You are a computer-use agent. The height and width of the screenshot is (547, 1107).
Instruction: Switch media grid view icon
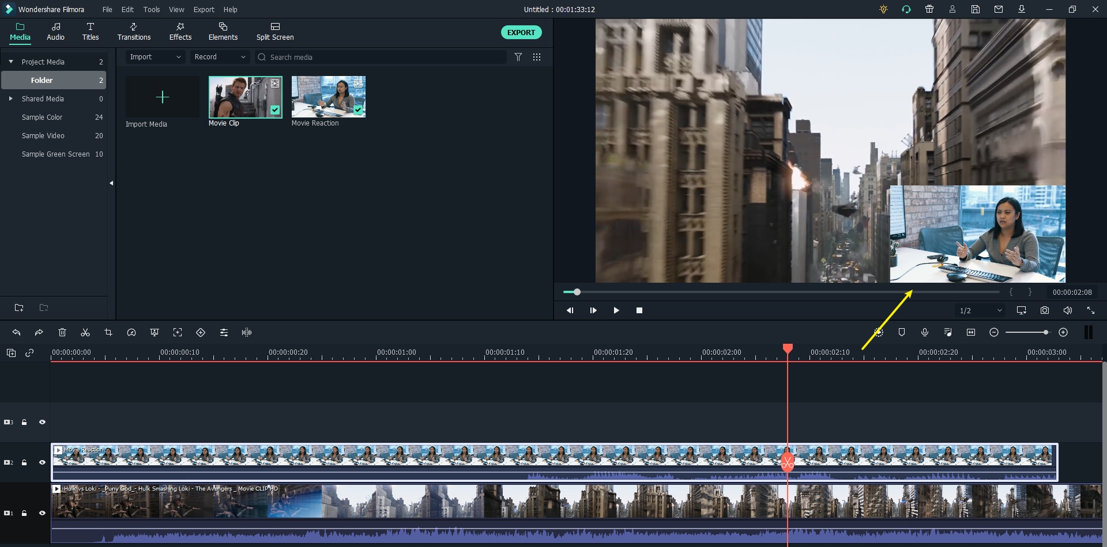coord(537,57)
